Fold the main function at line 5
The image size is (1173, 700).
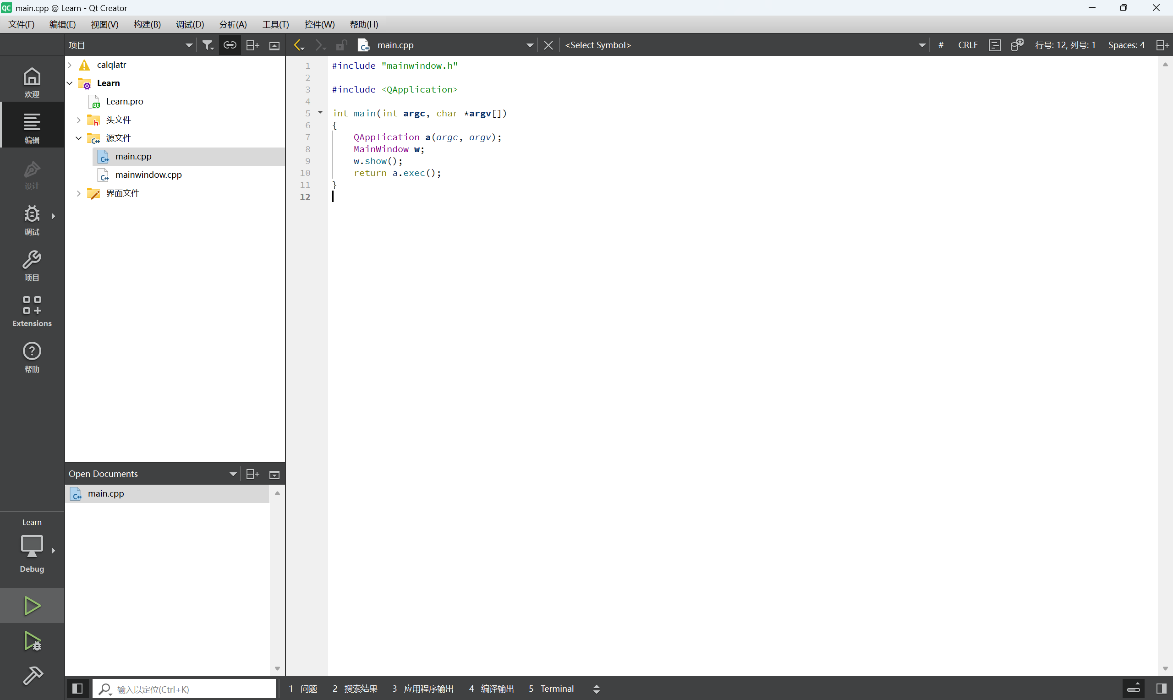click(320, 112)
